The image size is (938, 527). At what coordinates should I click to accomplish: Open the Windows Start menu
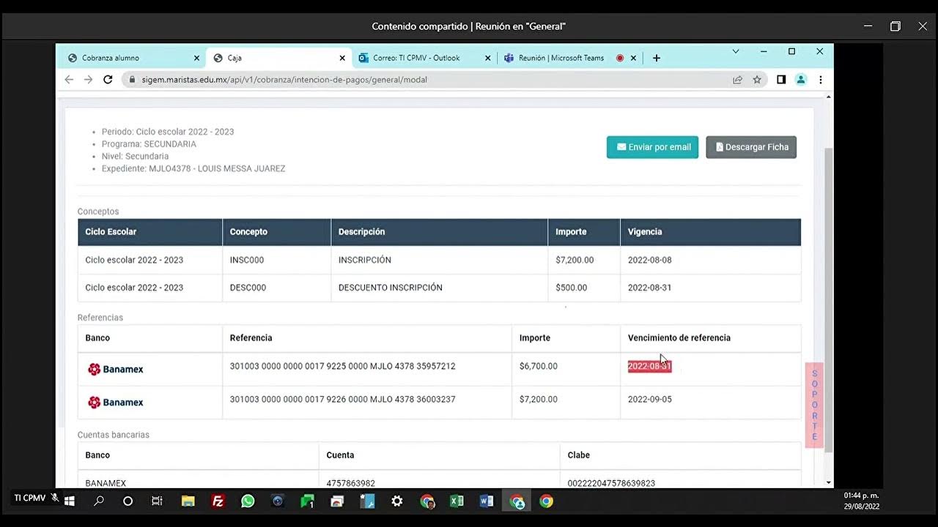pyautogui.click(x=70, y=501)
